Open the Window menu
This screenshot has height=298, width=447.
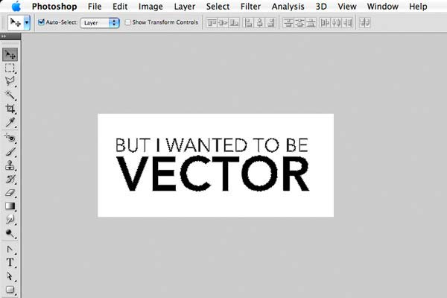coord(383,6)
